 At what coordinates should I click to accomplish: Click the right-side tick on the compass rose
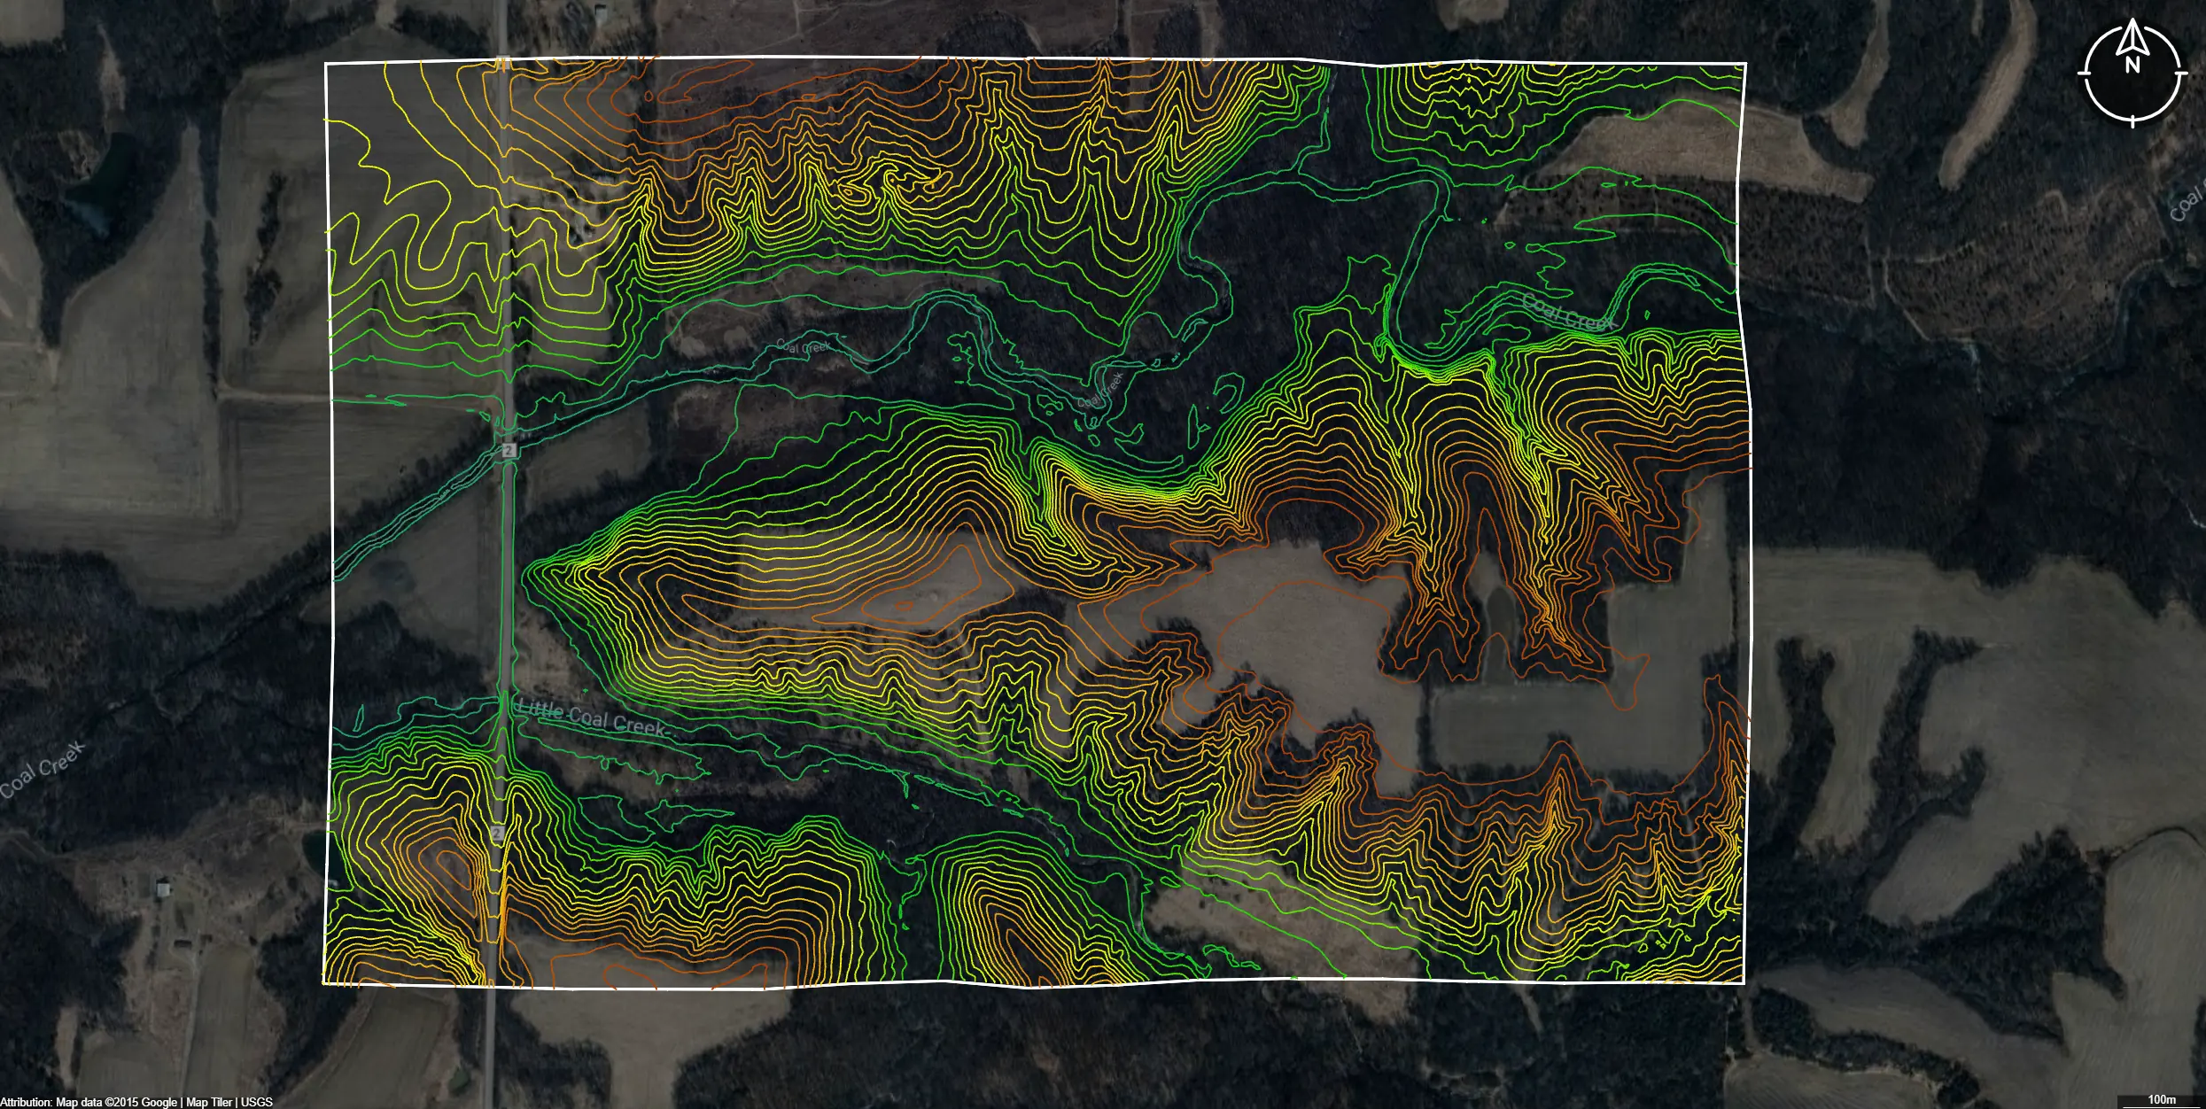tap(2181, 73)
